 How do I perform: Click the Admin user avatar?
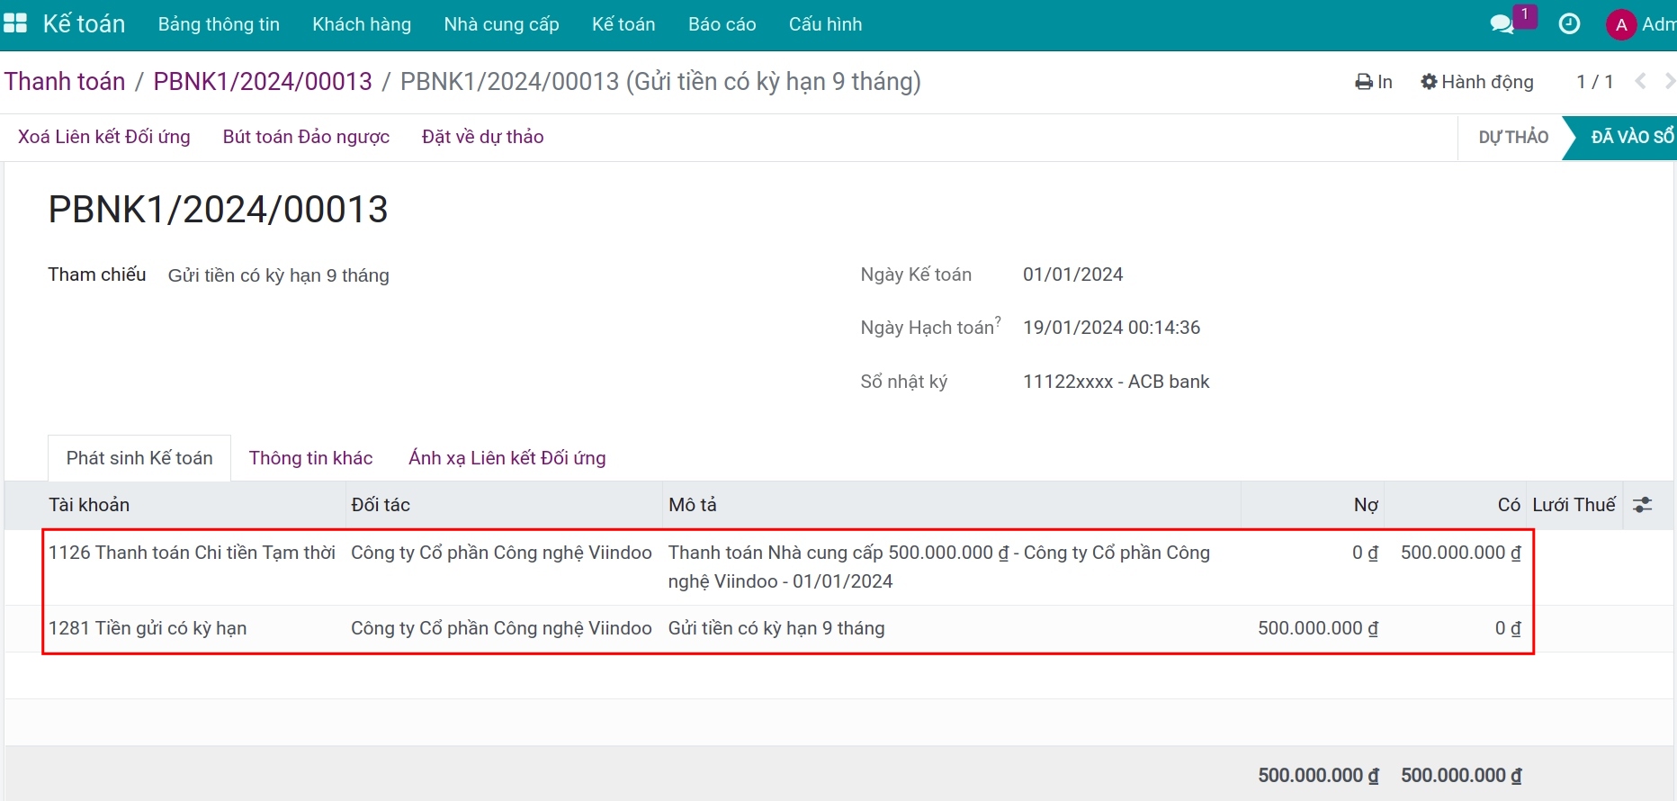(1620, 24)
